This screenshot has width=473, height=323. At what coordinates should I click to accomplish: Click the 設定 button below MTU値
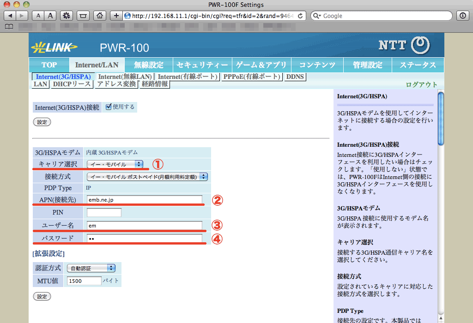[x=42, y=297]
